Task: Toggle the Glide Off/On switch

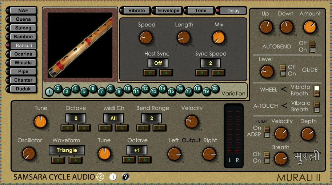Action: [x=283, y=70]
